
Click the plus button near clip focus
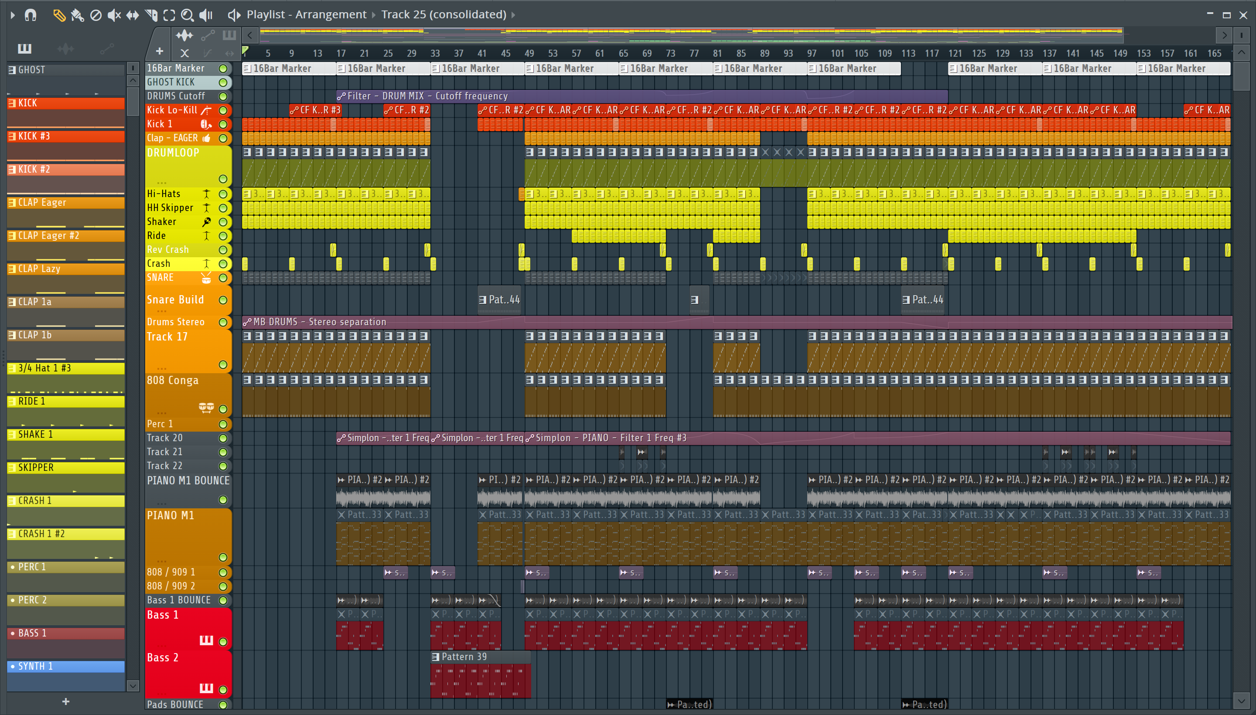(x=159, y=51)
